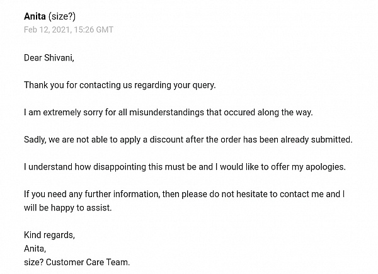Click the word "apologies" at line end

tap(324, 168)
